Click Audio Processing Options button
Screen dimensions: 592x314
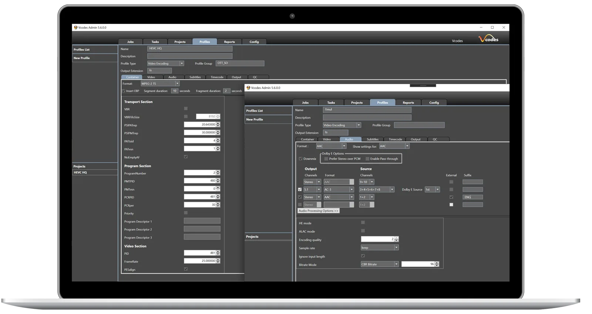[x=318, y=211]
